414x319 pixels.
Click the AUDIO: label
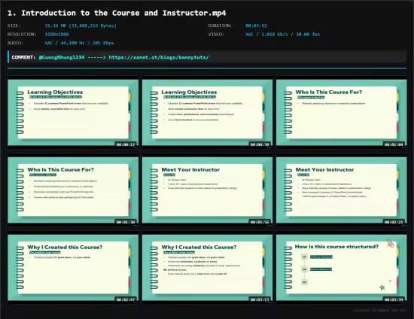15,43
